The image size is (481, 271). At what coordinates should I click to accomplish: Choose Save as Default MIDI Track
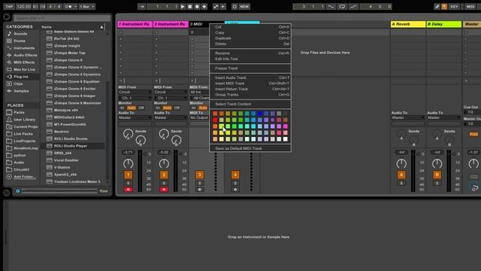click(x=250, y=148)
